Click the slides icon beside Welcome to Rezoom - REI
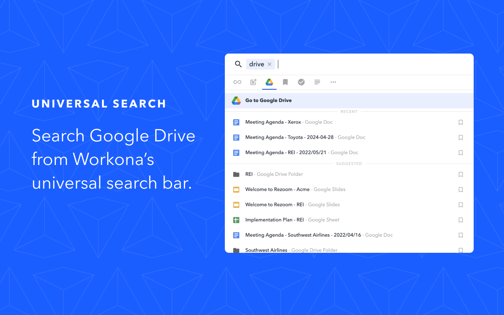 point(236,205)
